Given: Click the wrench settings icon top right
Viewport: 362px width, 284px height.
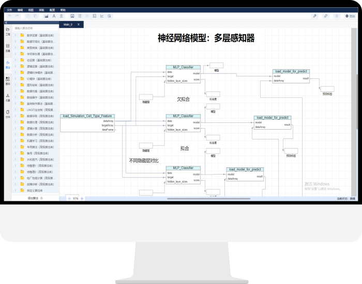Looking at the screenshot, I should (x=314, y=16).
